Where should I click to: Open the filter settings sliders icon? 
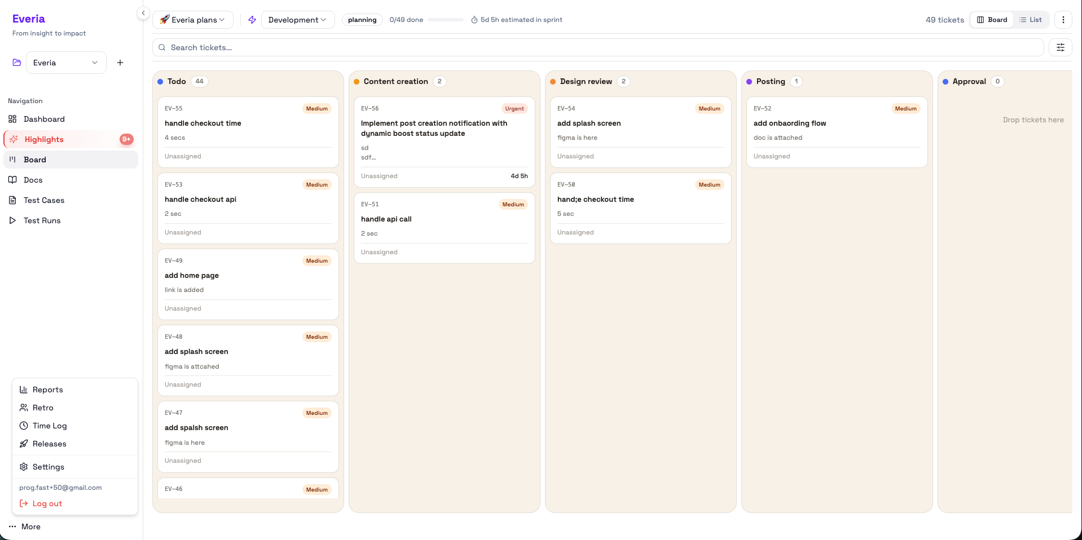[x=1061, y=47]
